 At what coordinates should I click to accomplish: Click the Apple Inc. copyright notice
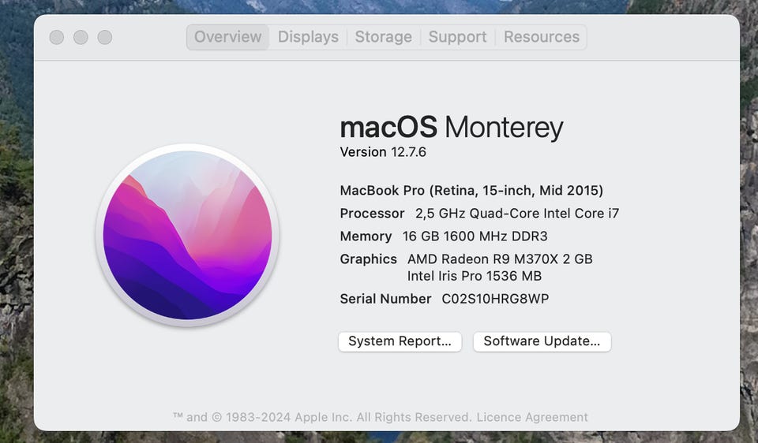tap(322, 417)
